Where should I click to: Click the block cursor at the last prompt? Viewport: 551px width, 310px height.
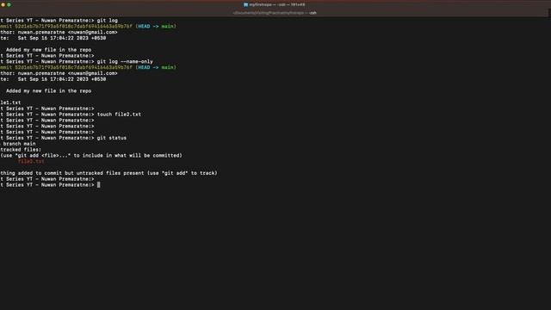[99, 185]
